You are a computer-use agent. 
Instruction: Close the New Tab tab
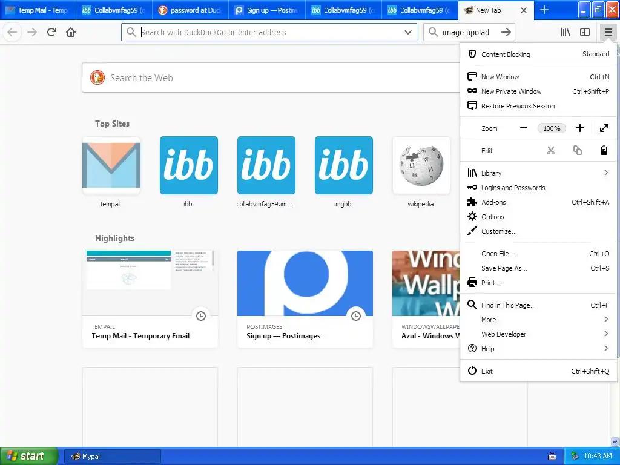[524, 10]
